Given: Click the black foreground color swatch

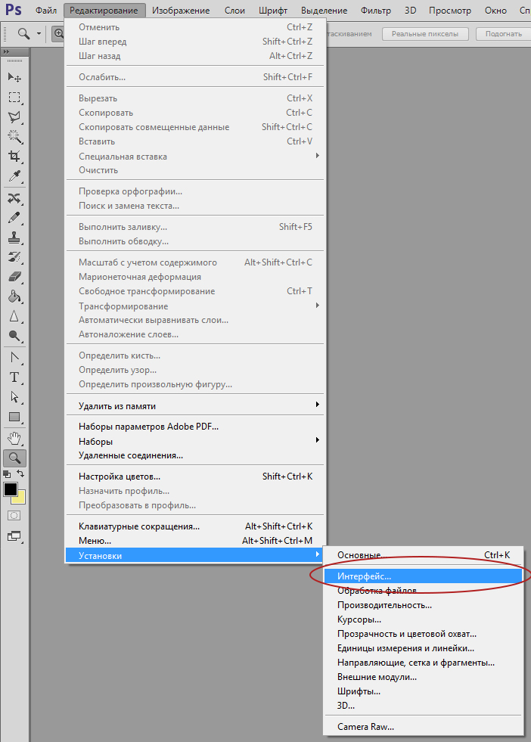Looking at the screenshot, I should click(x=11, y=489).
